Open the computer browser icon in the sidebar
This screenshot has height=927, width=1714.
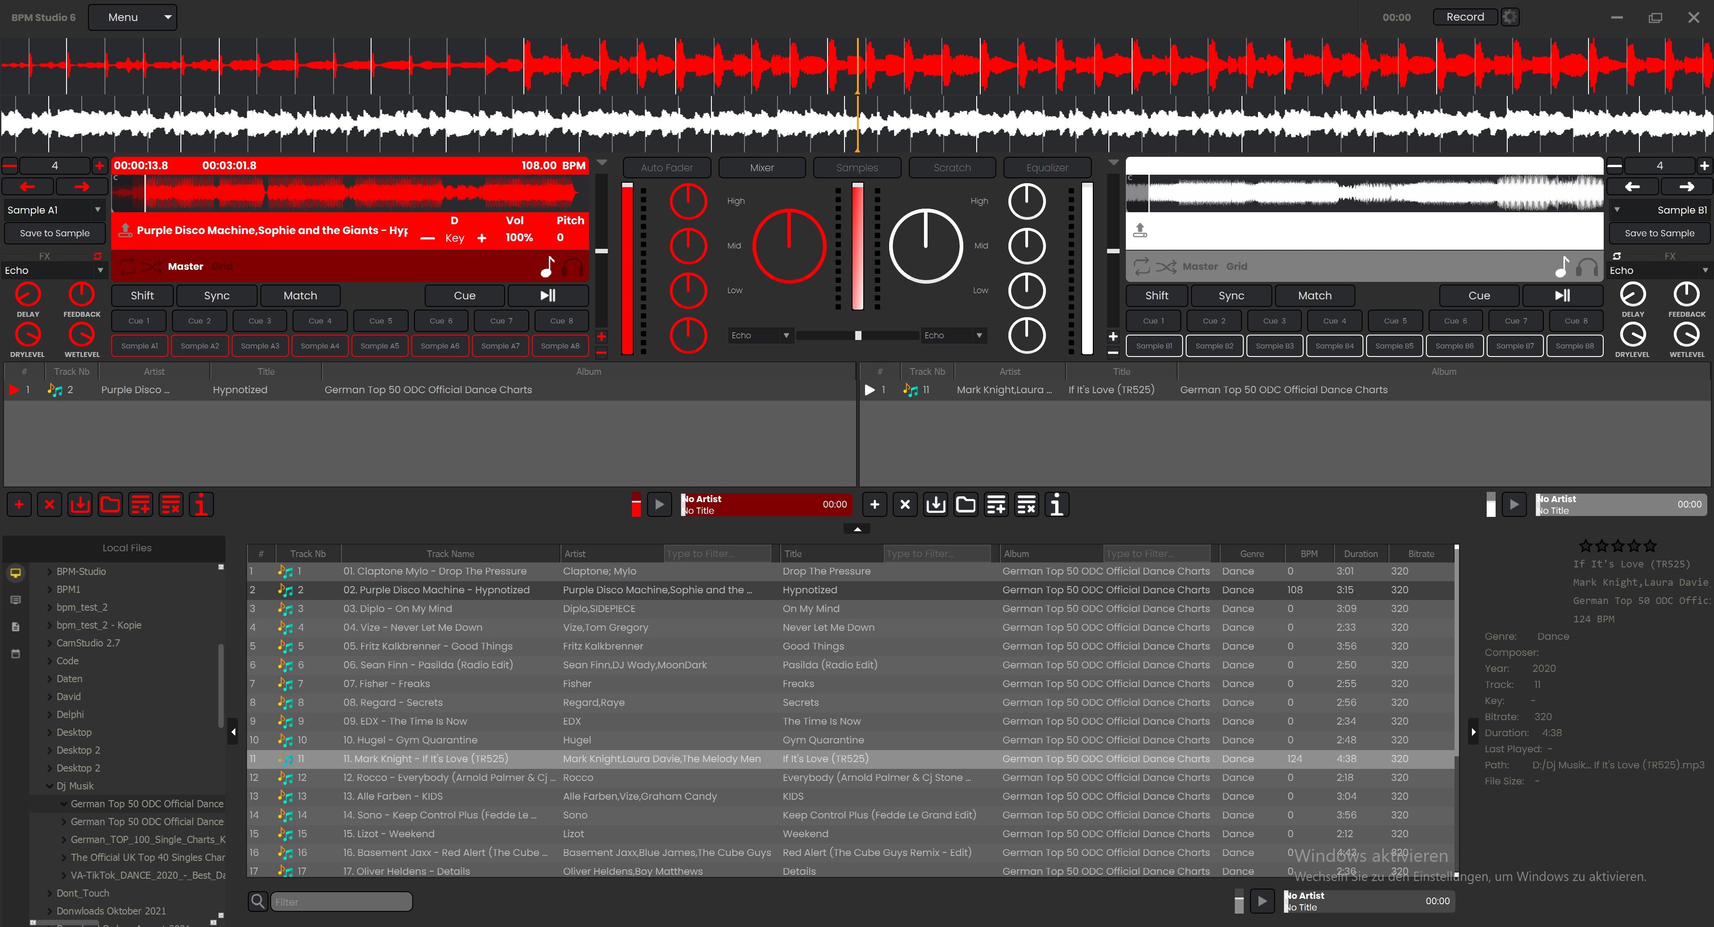pos(15,572)
